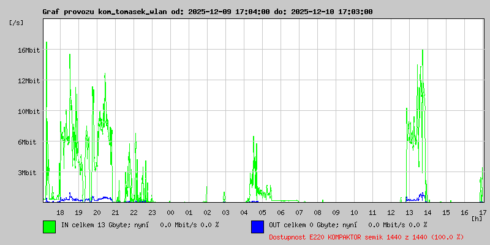Click hour label 13 on the time axis
Viewport: 490px width, 245px height.
[409, 213]
